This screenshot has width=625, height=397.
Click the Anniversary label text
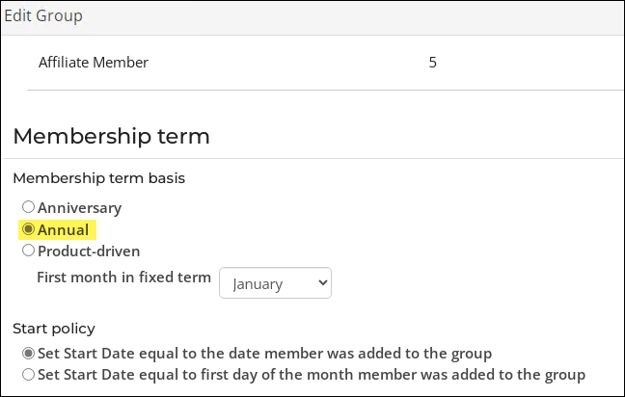[x=80, y=208]
